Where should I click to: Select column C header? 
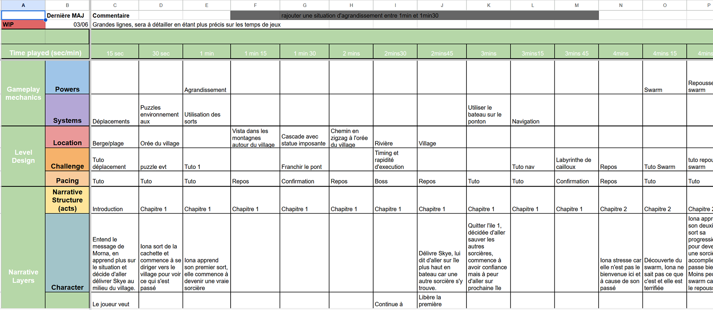[x=115, y=5]
